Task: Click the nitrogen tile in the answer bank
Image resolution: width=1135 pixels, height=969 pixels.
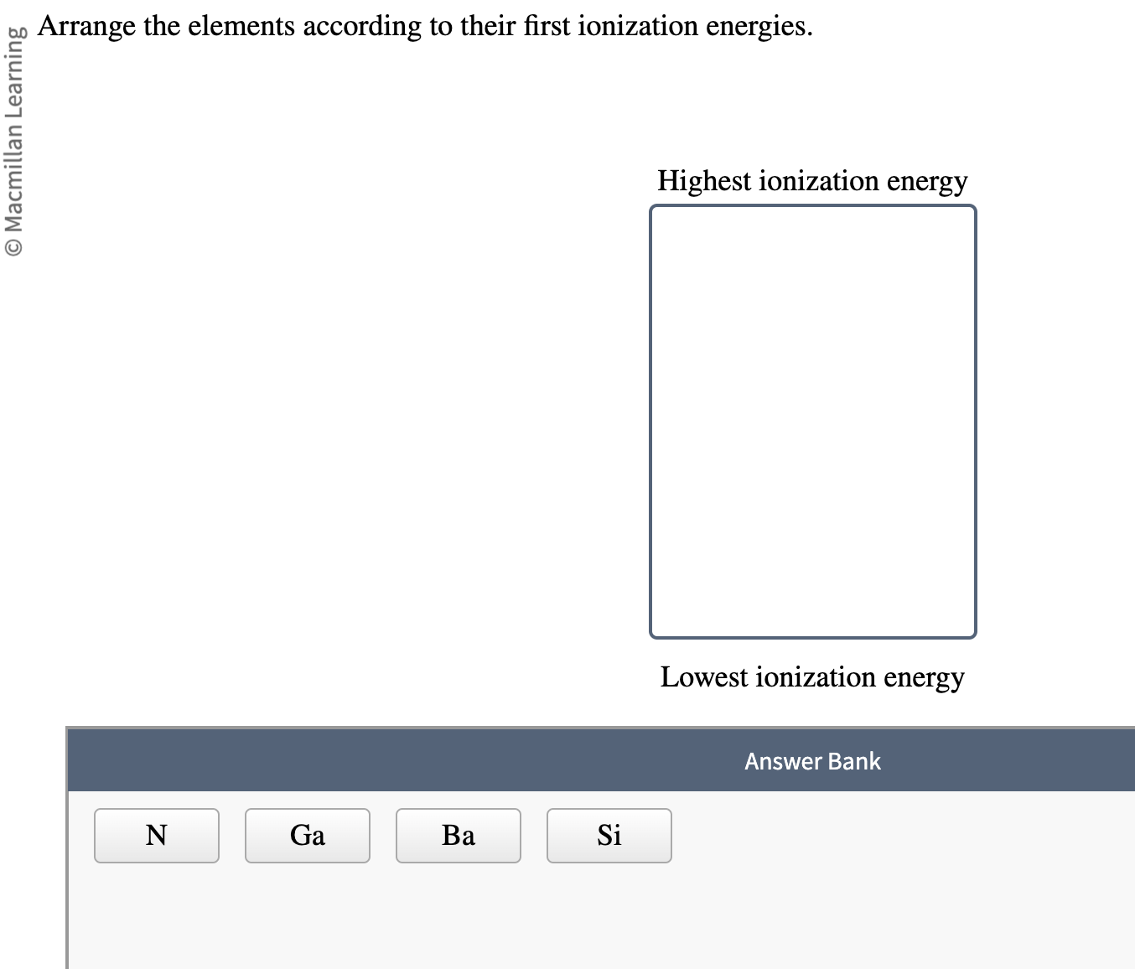Action: click(x=156, y=835)
